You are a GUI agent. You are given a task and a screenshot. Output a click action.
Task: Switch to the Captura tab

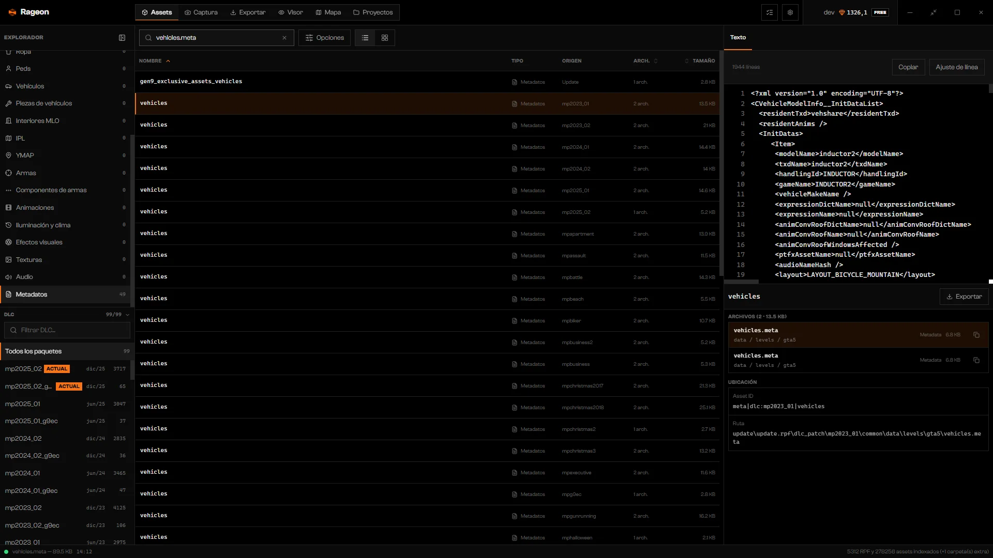point(201,12)
